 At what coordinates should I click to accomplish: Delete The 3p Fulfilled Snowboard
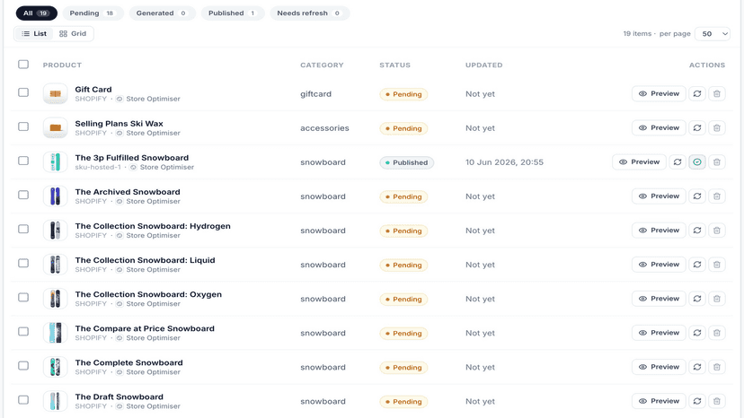[716, 162]
